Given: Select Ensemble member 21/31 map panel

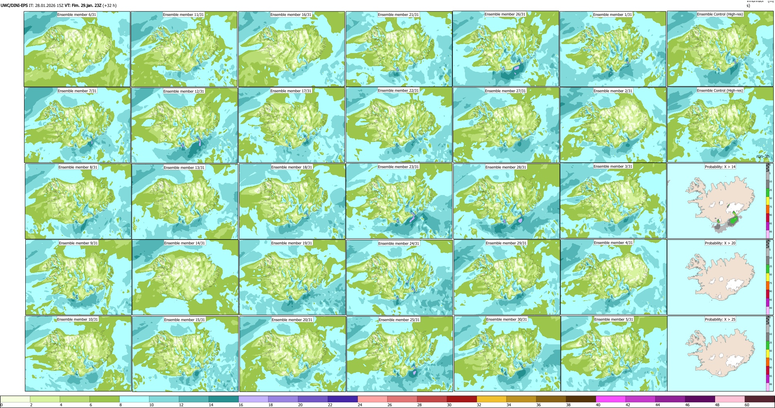Looking at the screenshot, I should (x=399, y=49).
